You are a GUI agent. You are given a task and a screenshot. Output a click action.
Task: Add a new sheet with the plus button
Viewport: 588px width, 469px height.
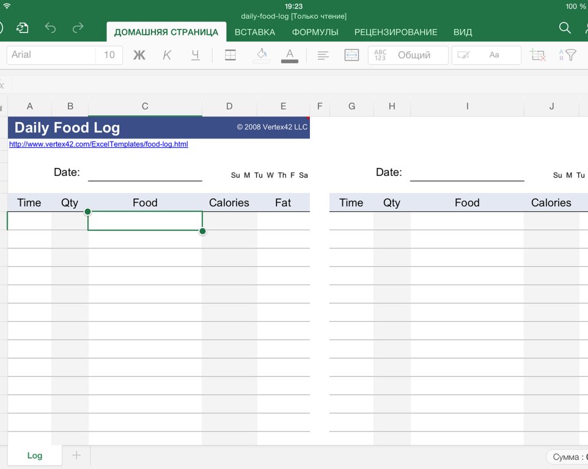point(76,456)
